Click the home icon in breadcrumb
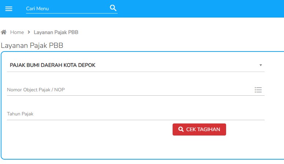This screenshot has height=164, width=284. pyautogui.click(x=4, y=32)
